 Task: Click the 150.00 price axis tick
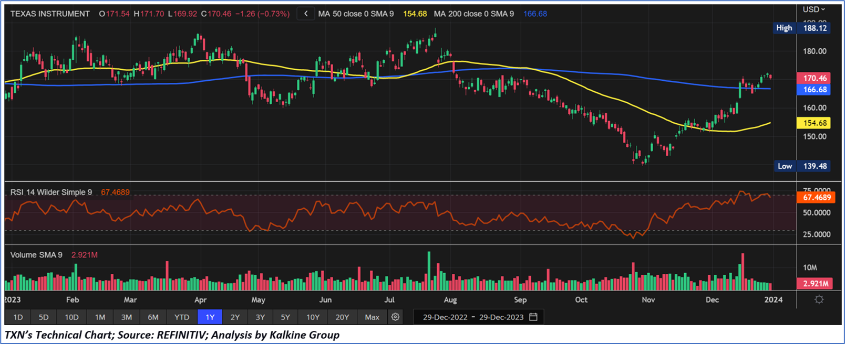(815, 136)
